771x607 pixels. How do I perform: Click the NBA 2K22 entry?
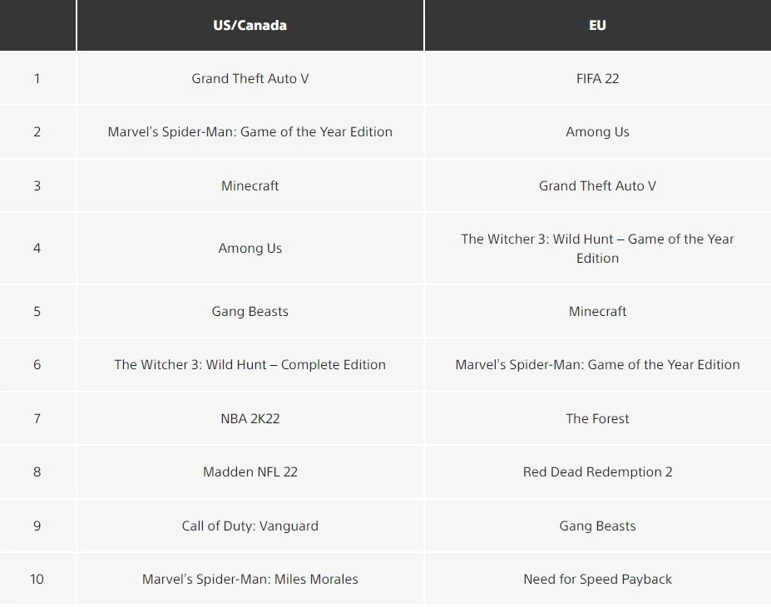coord(250,418)
